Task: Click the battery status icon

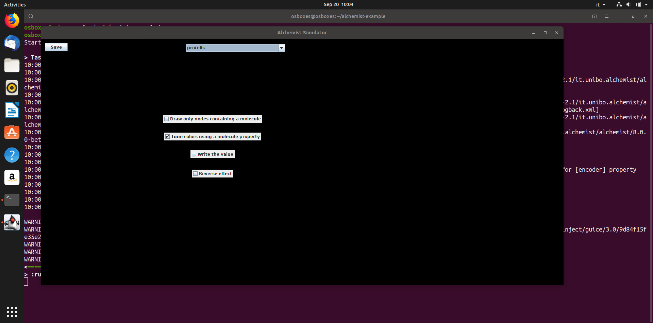Action: [x=638, y=4]
